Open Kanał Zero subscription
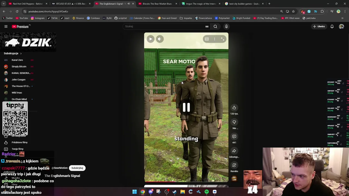 pos(17,60)
